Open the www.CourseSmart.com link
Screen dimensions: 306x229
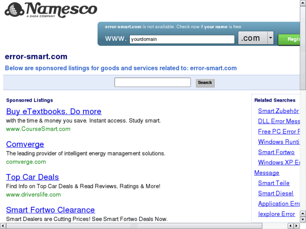(x=38, y=129)
